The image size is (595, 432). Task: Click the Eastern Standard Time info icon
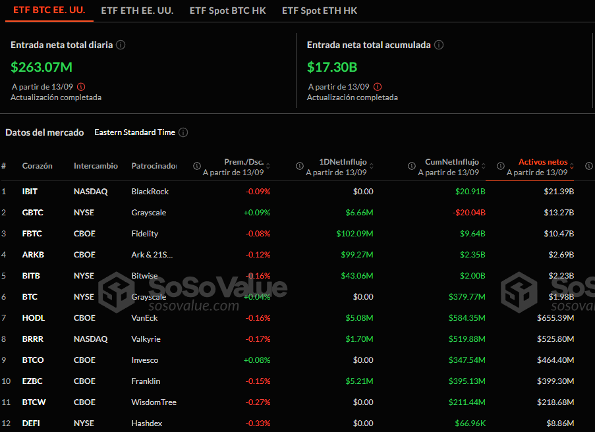[183, 132]
